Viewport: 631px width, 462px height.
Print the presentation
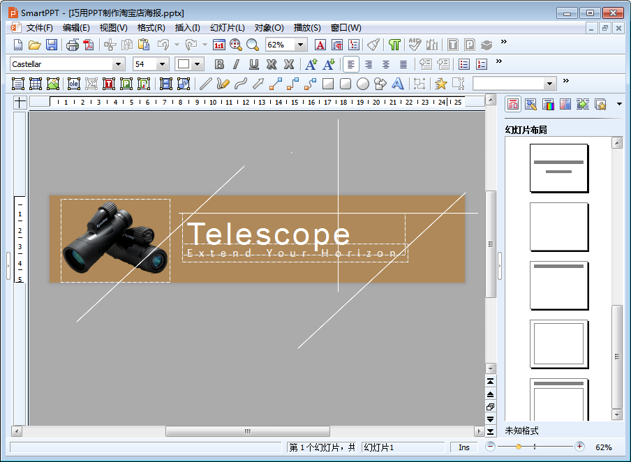click(73, 45)
